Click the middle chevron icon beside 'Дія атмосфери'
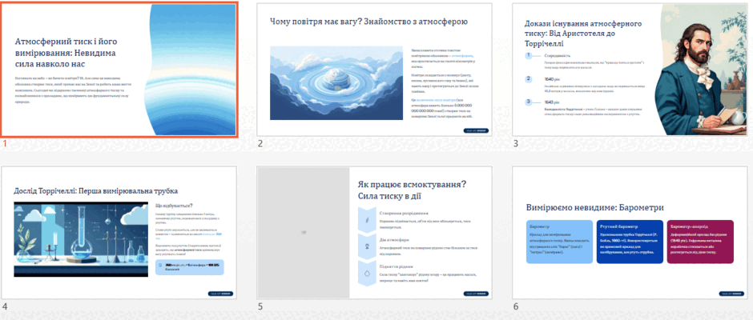This screenshot has height=320, width=753. (367, 246)
